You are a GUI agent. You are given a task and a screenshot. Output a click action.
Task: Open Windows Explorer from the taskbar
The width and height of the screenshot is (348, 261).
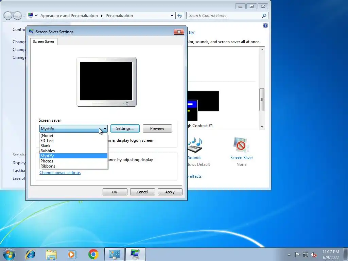coord(51,254)
